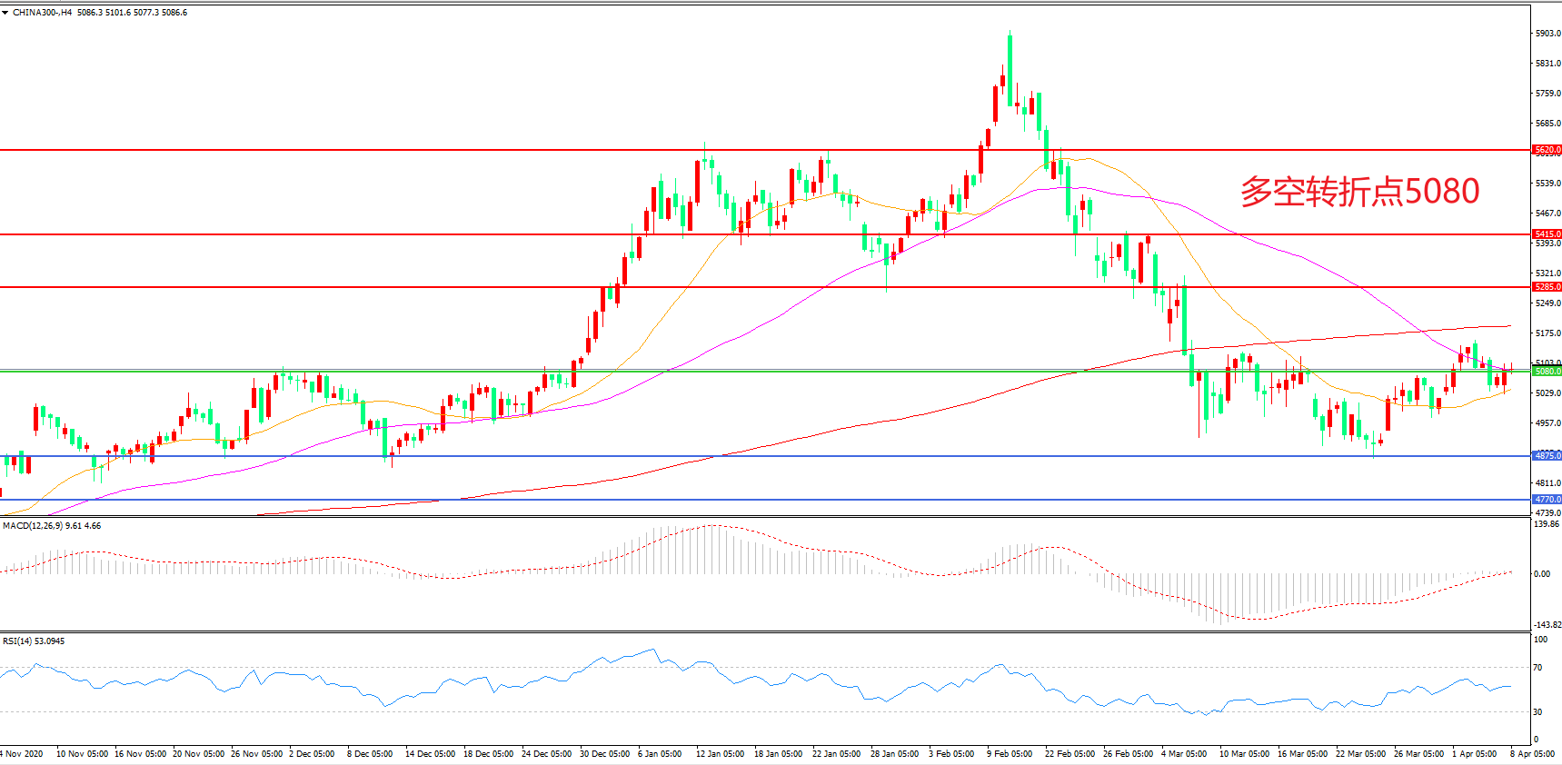Screen dimensions: 1562x765
Task: Click the MACD(12,26,9) indicator label
Action: click(33, 526)
